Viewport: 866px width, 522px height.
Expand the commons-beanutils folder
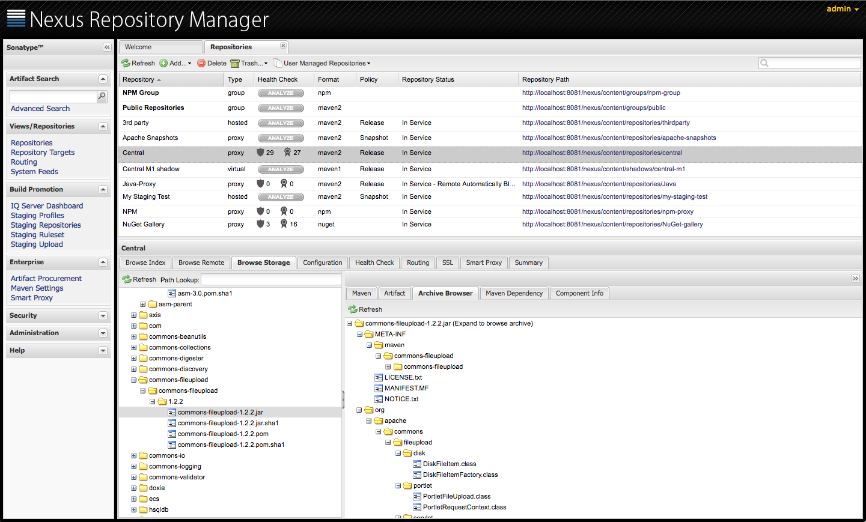pos(134,336)
